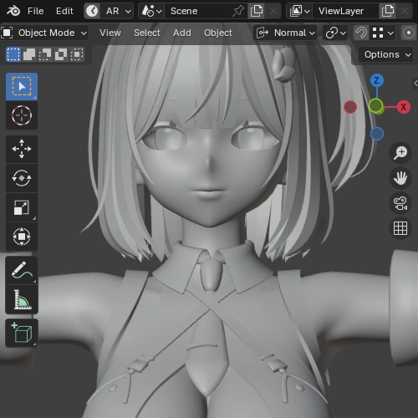
Task: Click the zoom view magnifier button
Action: pos(400,153)
